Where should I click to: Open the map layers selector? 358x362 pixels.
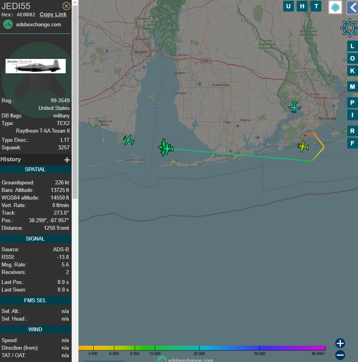tap(335, 7)
